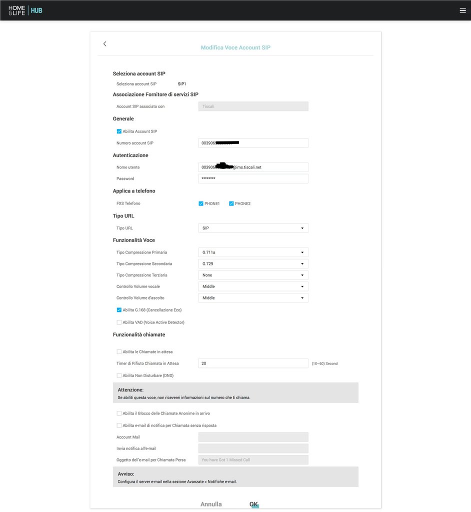
Task: Toggle the Abilita Account SIP checkbox
Action: (119, 131)
